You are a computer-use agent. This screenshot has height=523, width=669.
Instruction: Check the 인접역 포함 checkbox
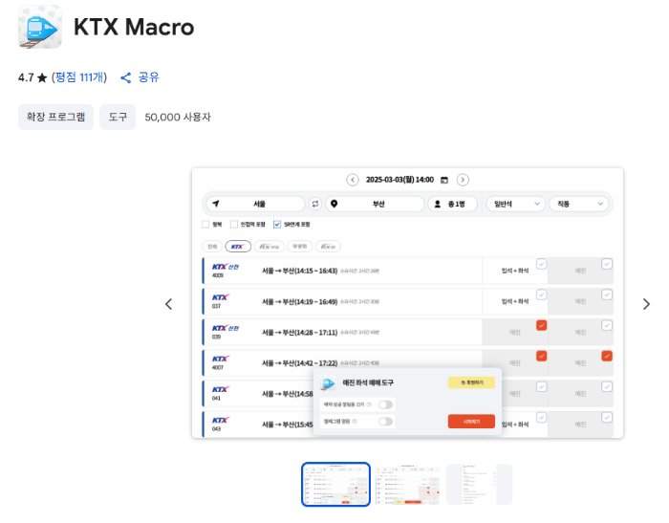pyautogui.click(x=234, y=224)
